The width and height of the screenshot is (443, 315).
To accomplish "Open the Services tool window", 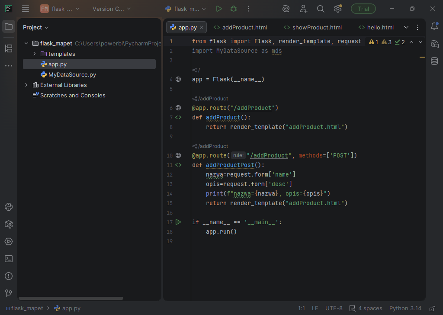I will click(x=9, y=241).
